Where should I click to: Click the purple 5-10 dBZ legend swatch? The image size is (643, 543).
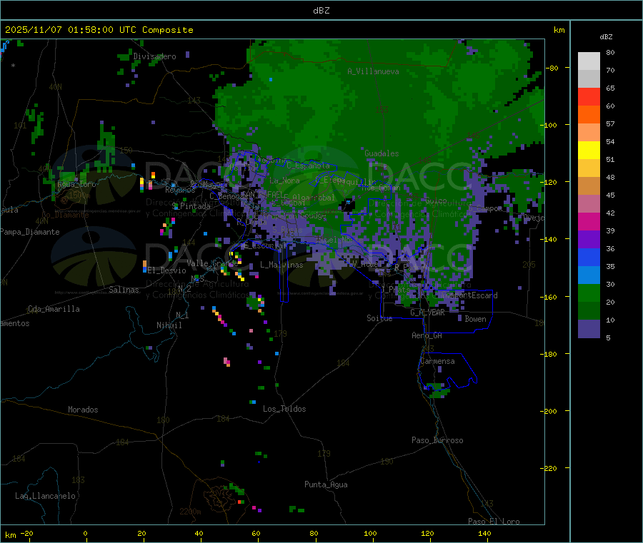(589, 329)
